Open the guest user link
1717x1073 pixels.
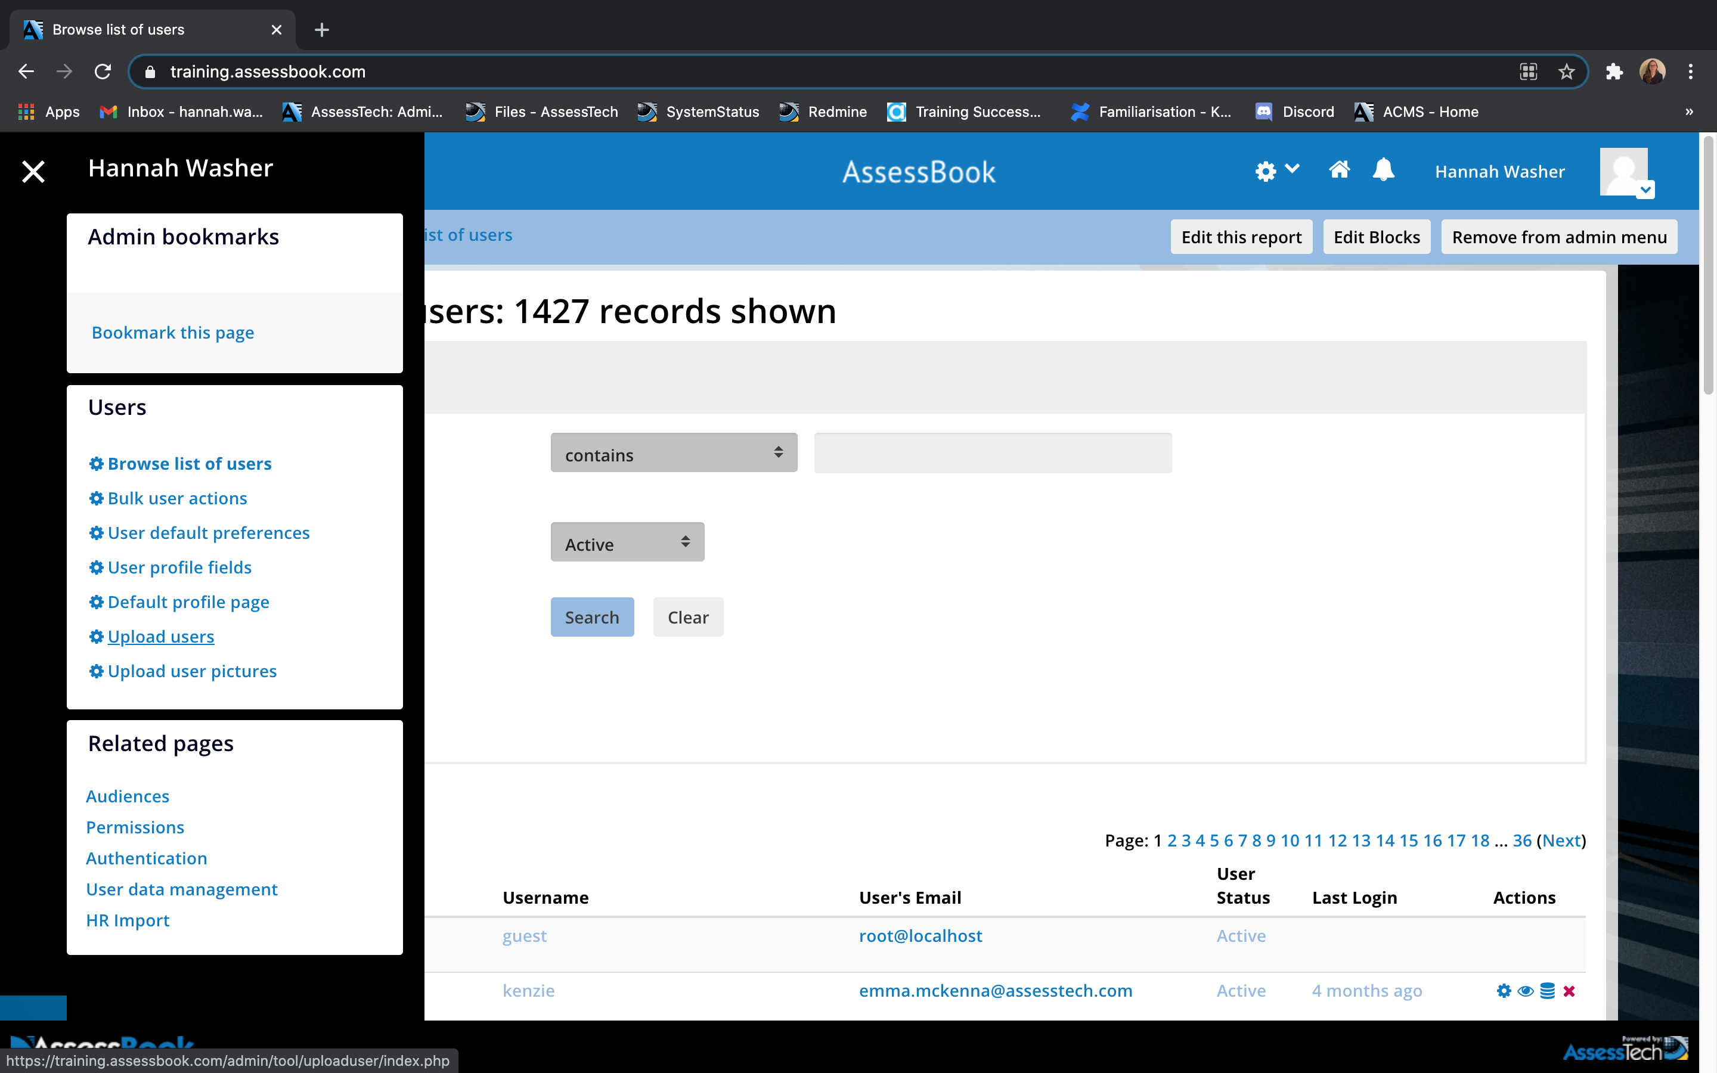524,936
